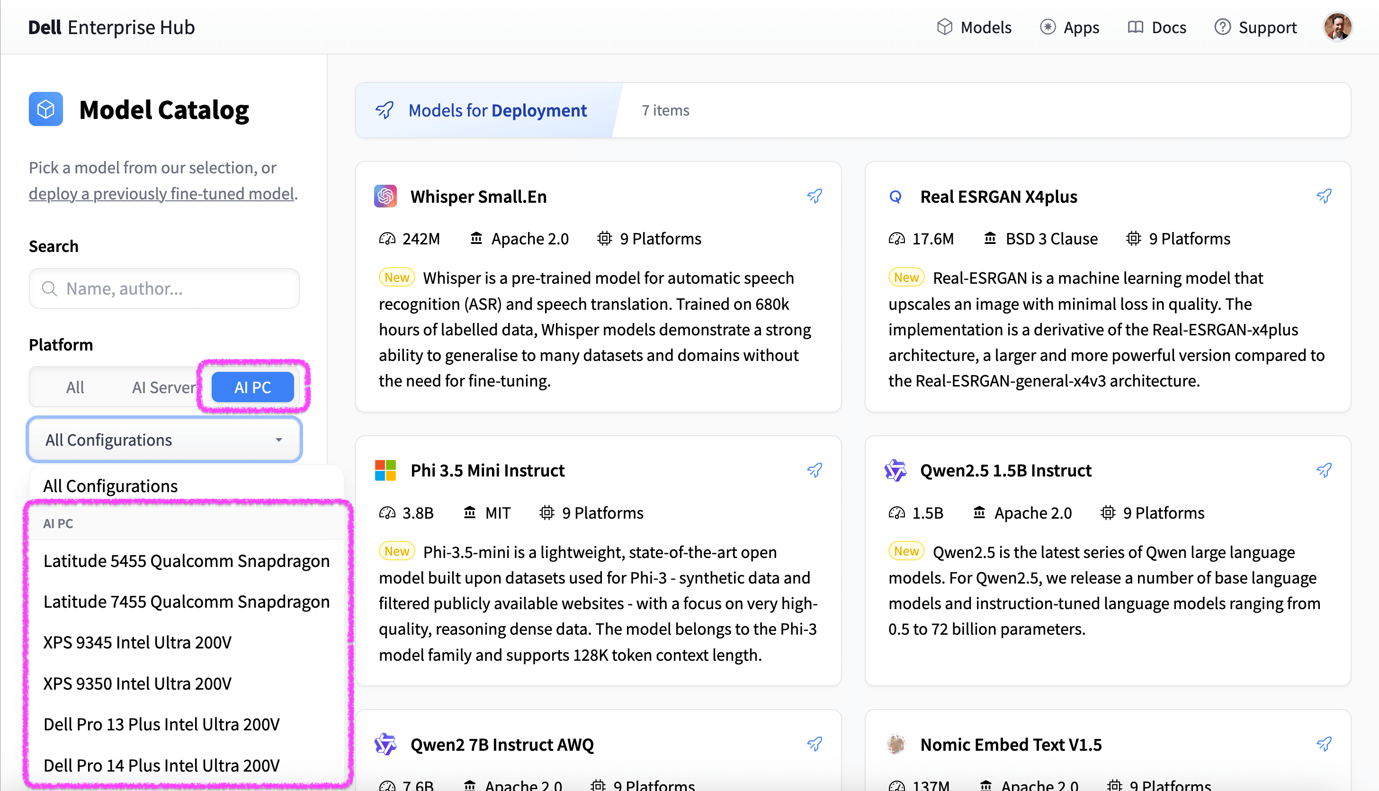The width and height of the screenshot is (1379, 791).
Task: Select the AI PC platform filter
Action: pyautogui.click(x=252, y=387)
